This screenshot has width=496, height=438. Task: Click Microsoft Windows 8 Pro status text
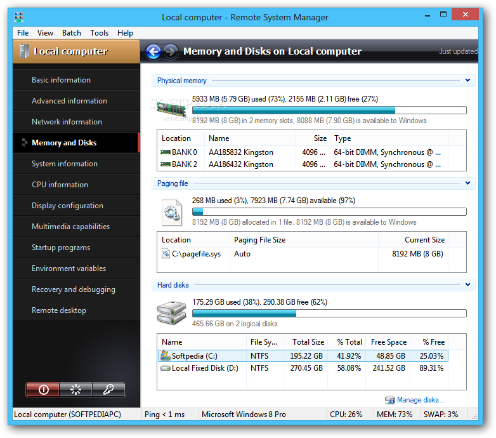pos(244,415)
